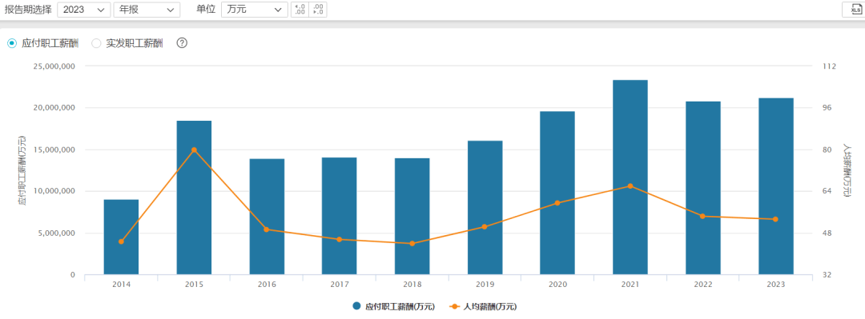
Task: Click the 2022 blue bar
Action: click(x=703, y=188)
